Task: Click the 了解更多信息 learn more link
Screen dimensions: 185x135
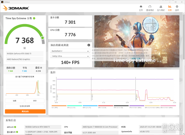Action: click(135, 59)
